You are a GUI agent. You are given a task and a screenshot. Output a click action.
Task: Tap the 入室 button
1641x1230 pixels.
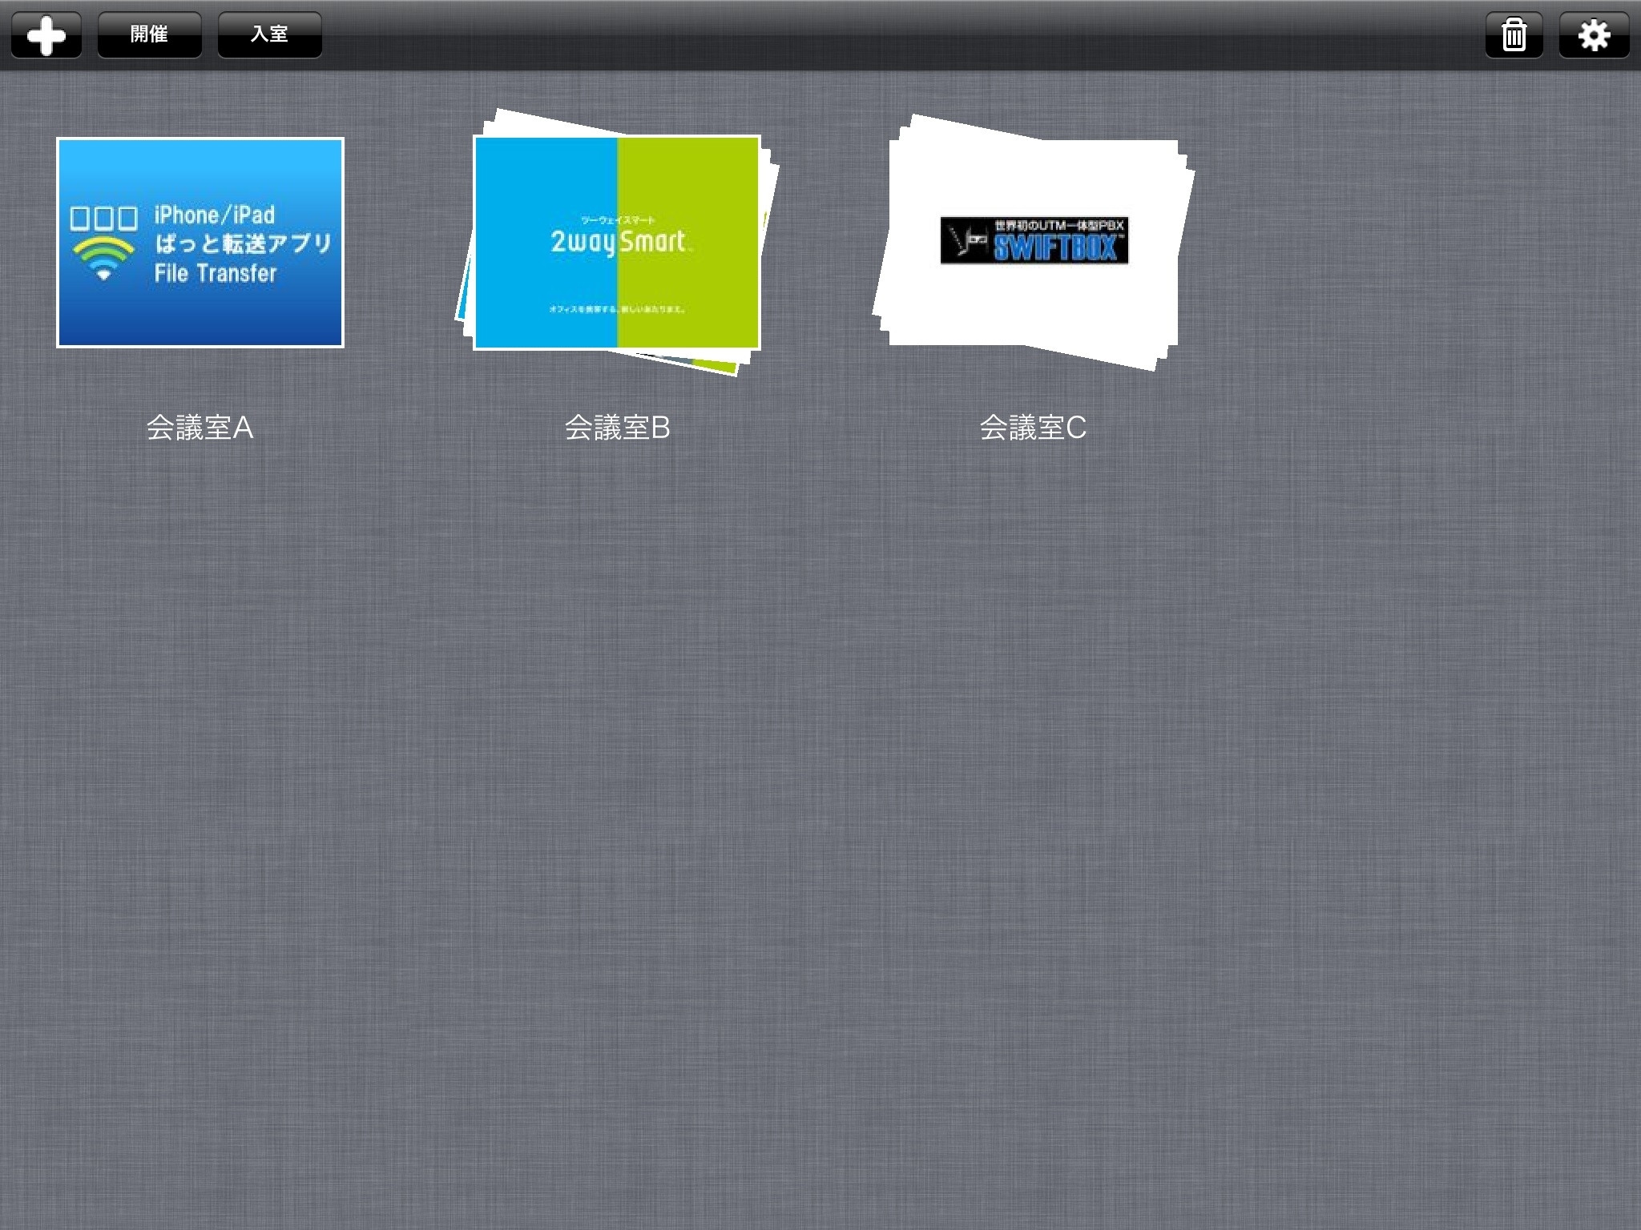click(x=270, y=35)
